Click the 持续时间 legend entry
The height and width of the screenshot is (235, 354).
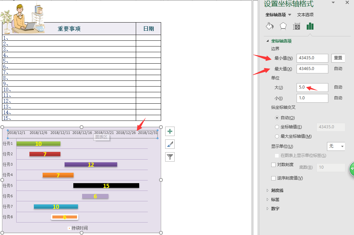pos(78,228)
